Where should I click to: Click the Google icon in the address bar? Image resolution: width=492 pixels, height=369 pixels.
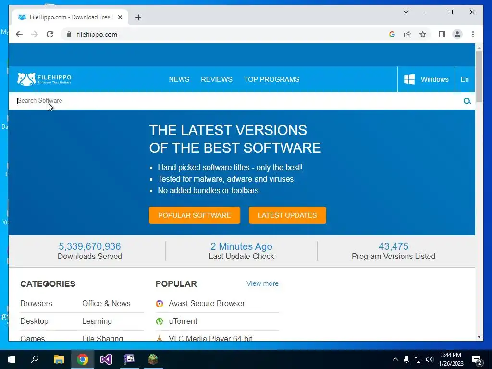pos(392,34)
